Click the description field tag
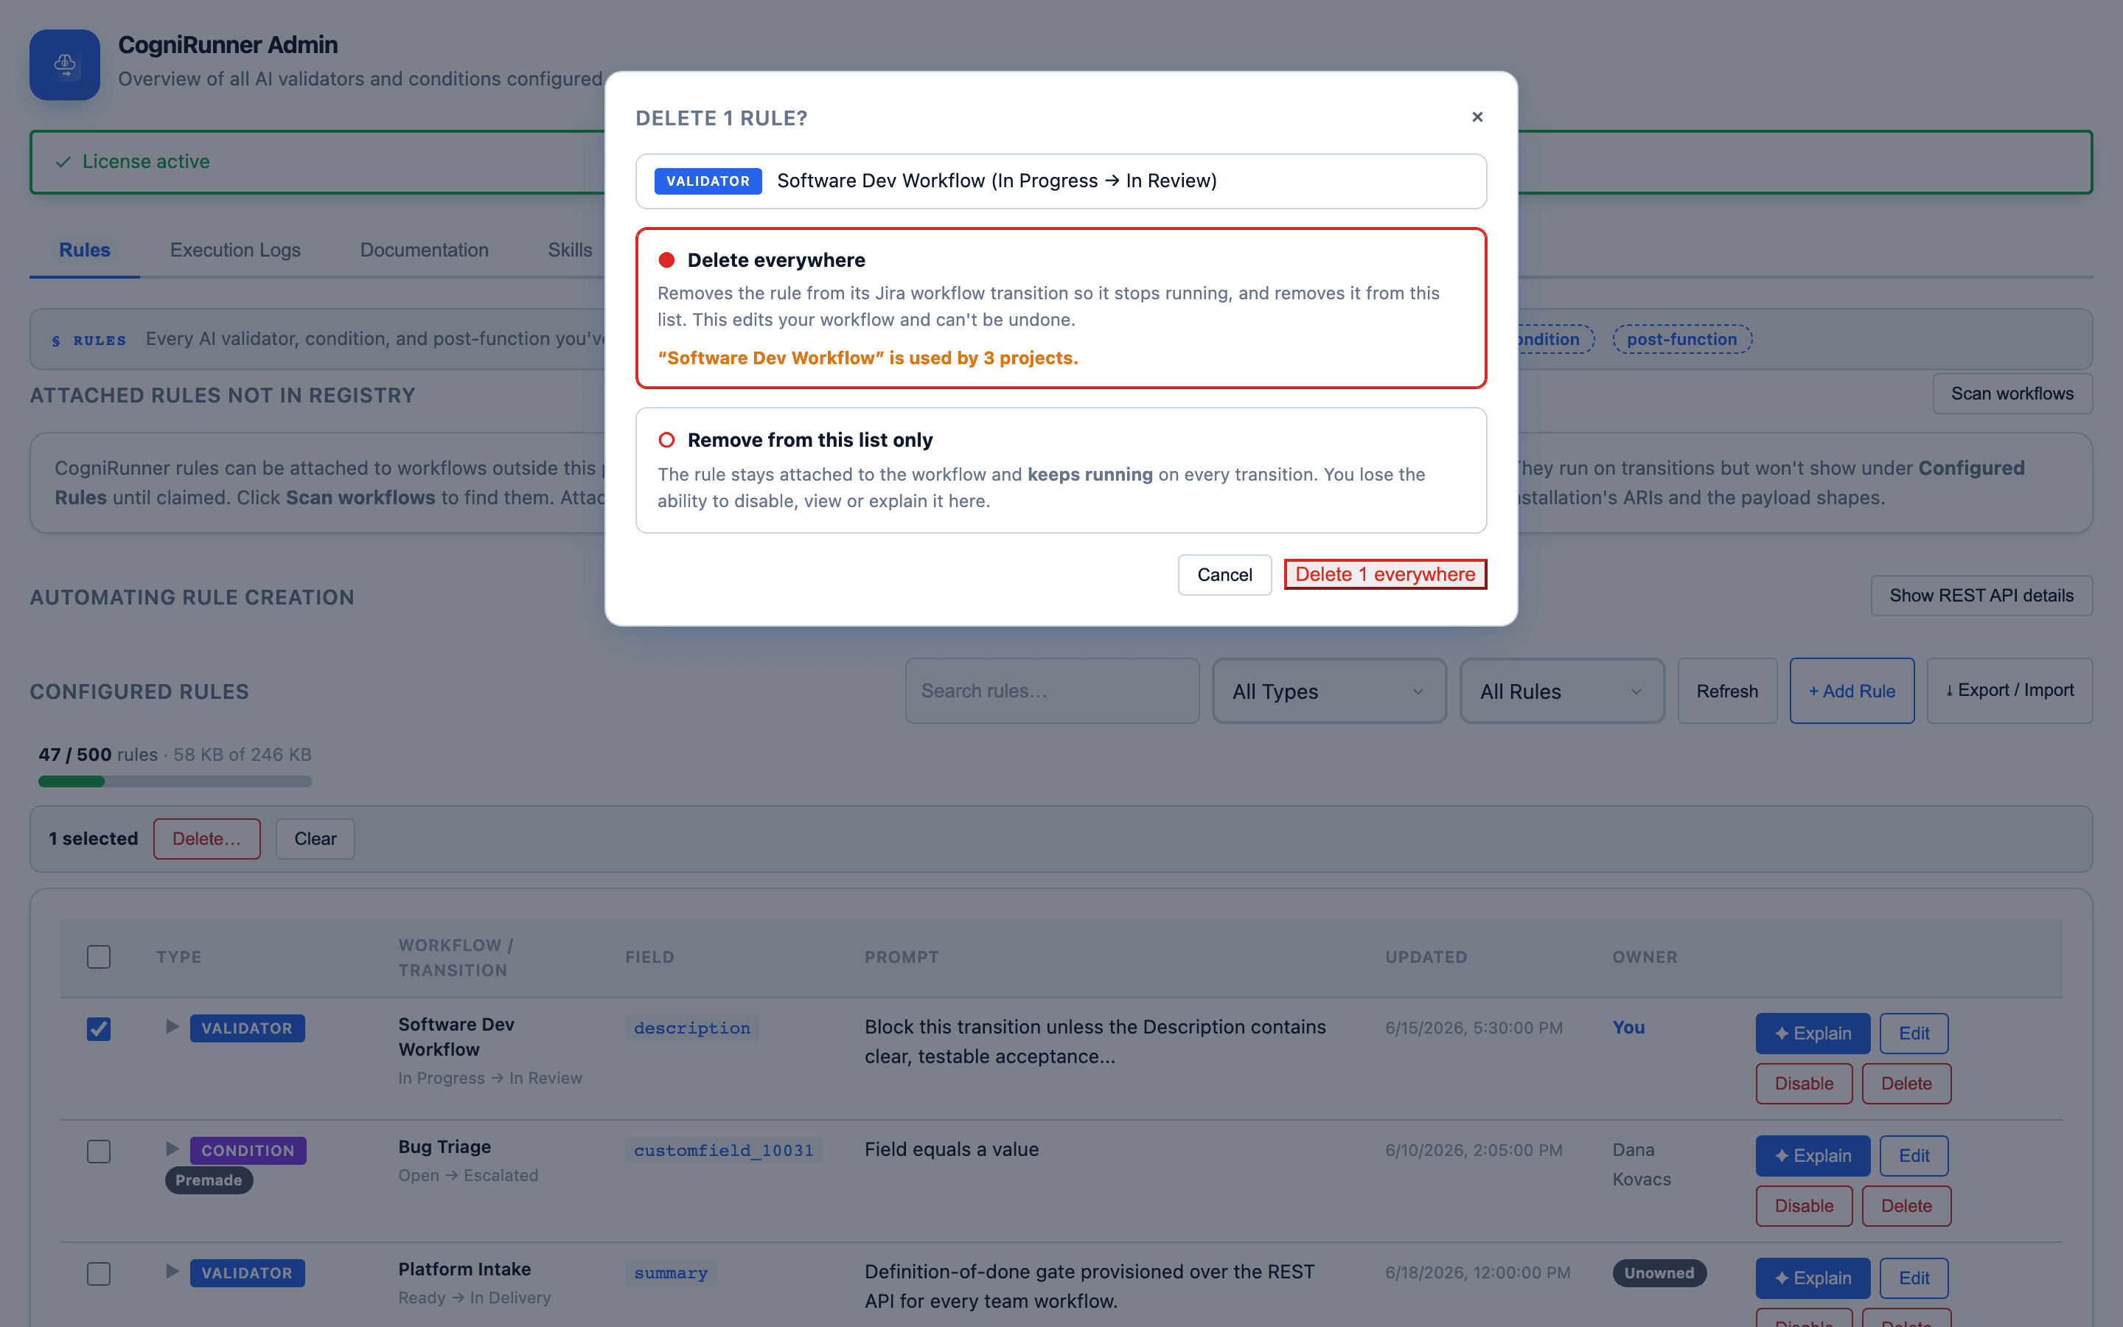Screen dimensions: 2123x1327 (692, 1028)
